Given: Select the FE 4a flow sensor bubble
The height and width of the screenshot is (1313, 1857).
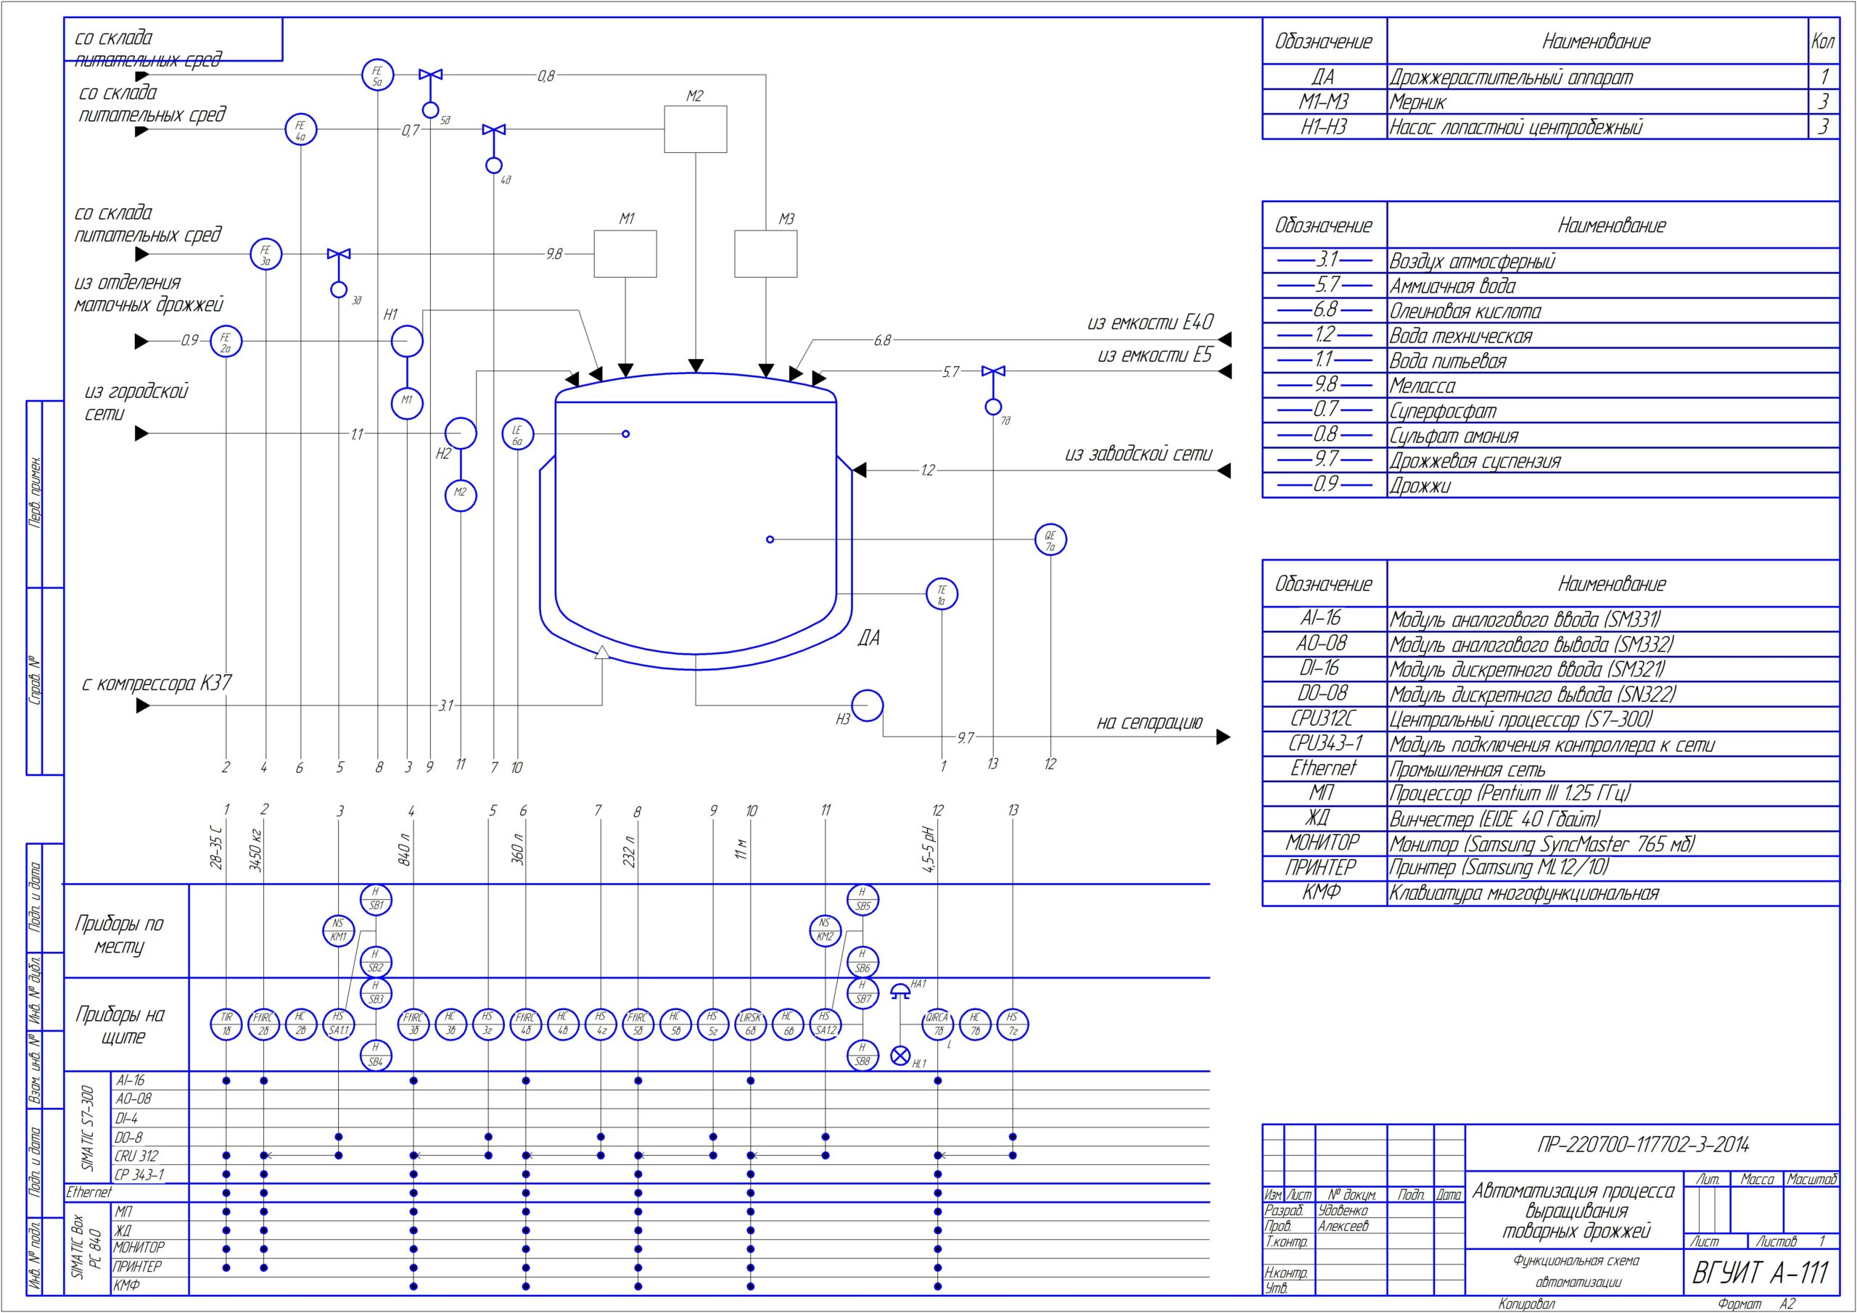Looking at the screenshot, I should pos(301,129).
